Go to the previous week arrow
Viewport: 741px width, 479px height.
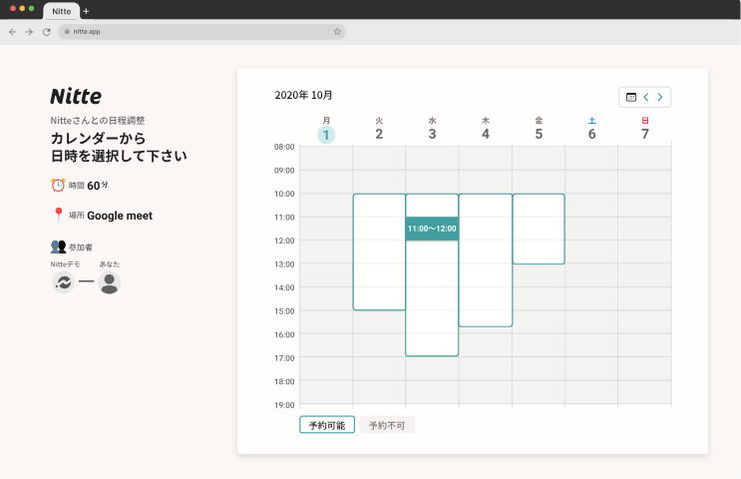point(645,97)
